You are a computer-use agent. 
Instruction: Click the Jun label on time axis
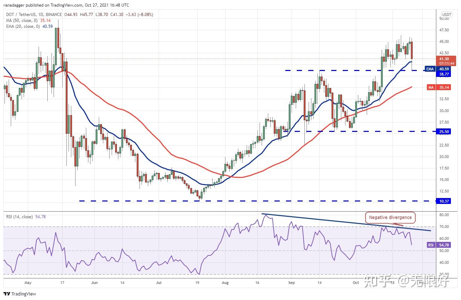point(95,283)
